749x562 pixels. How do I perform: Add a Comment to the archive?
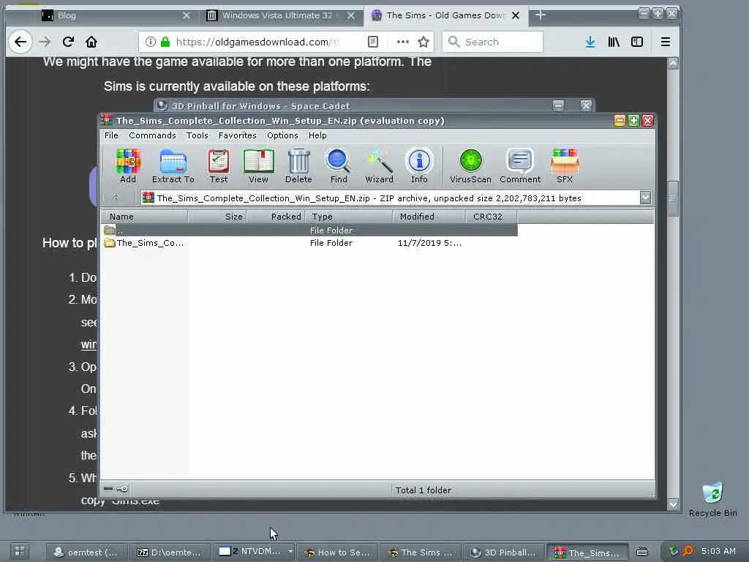pos(520,166)
